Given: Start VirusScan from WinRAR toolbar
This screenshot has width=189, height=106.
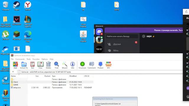Looking at the screenshot, I should click(x=82, y=65).
